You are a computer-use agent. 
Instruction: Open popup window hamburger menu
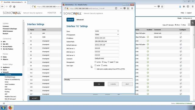click(x=132, y=8)
